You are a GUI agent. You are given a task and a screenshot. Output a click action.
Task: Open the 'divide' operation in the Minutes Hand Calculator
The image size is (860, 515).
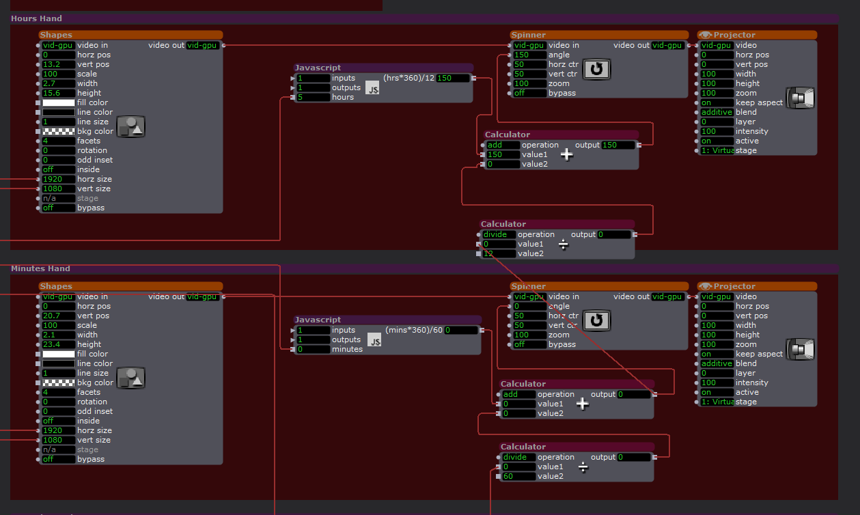click(518, 457)
